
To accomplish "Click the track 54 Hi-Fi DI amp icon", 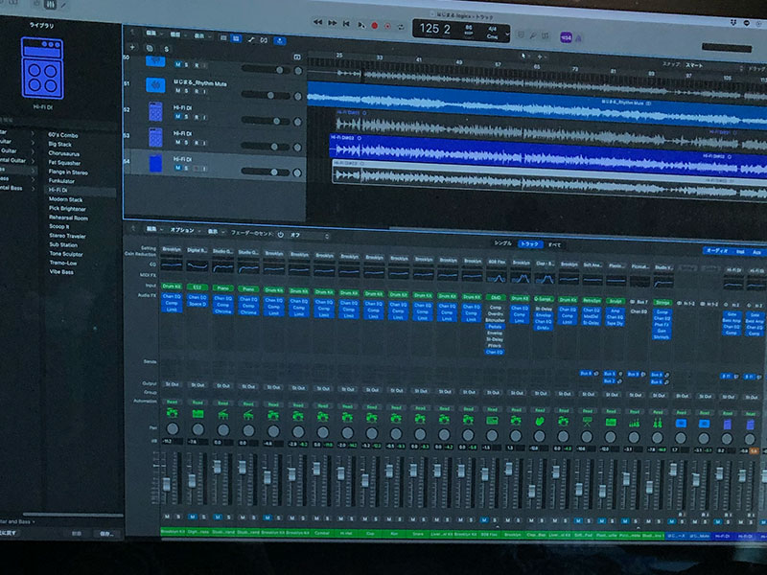I will click(x=155, y=163).
